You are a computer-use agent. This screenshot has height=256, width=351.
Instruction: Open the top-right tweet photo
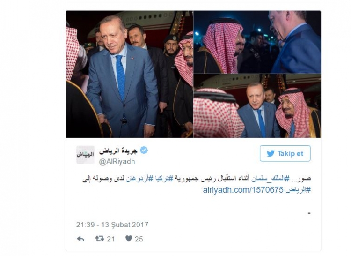(257, 42)
